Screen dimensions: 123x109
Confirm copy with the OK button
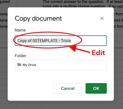(x=96, y=88)
